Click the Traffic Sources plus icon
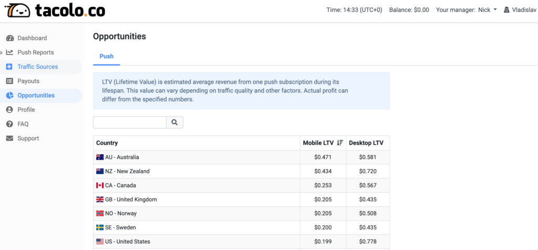This screenshot has width=538, height=250. (9, 67)
